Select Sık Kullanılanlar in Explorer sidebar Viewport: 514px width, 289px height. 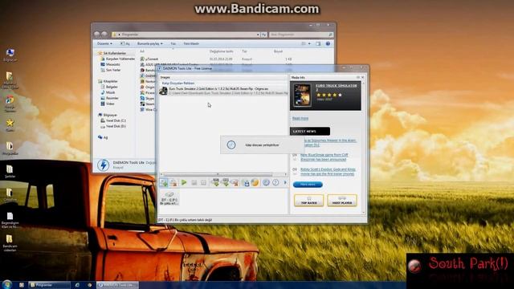click(x=112, y=53)
